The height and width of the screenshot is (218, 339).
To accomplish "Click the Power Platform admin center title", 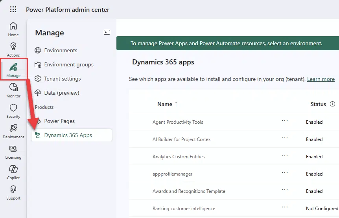I will [68, 10].
